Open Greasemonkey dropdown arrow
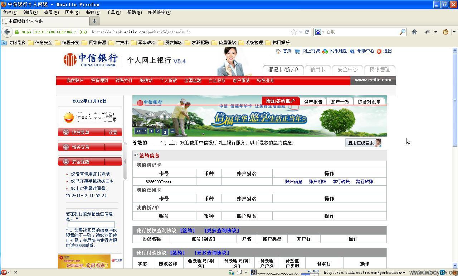 [454, 32]
